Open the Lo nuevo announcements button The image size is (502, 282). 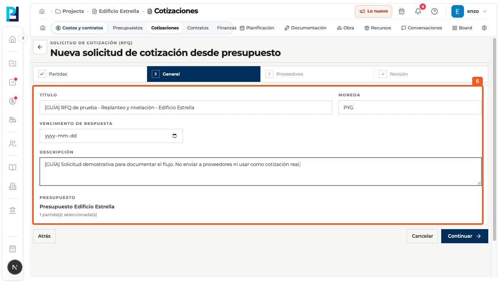click(374, 11)
